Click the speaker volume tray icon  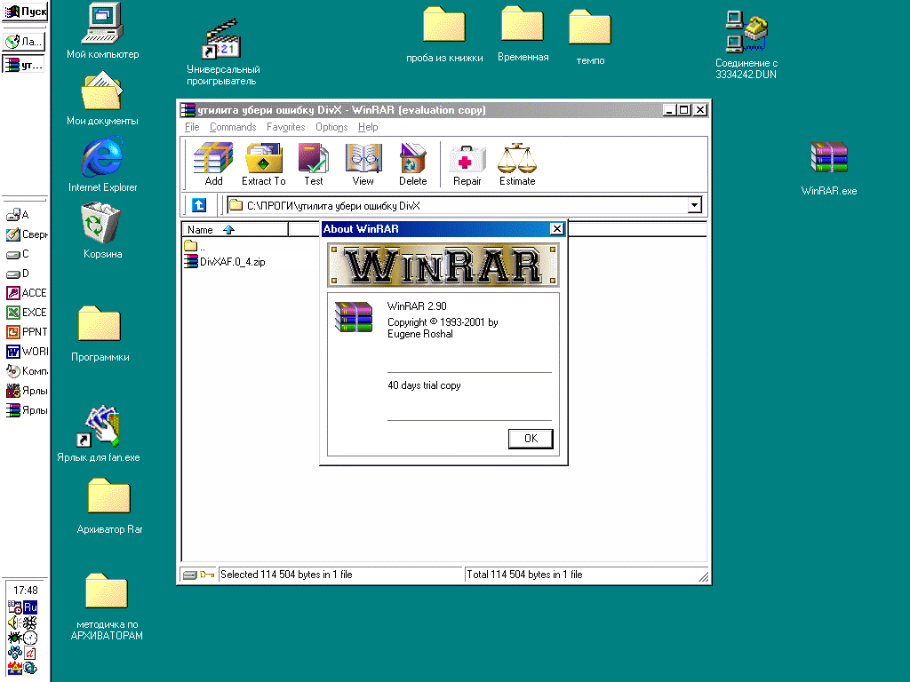[14, 623]
